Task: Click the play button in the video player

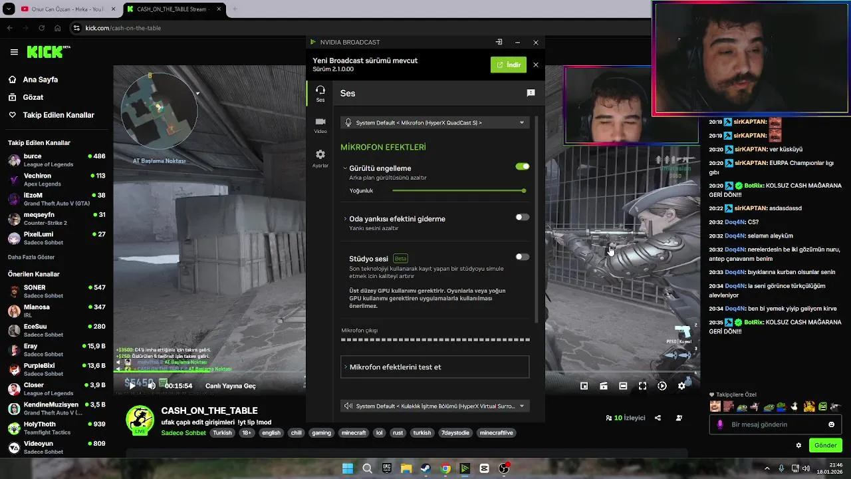Action: 132,386
